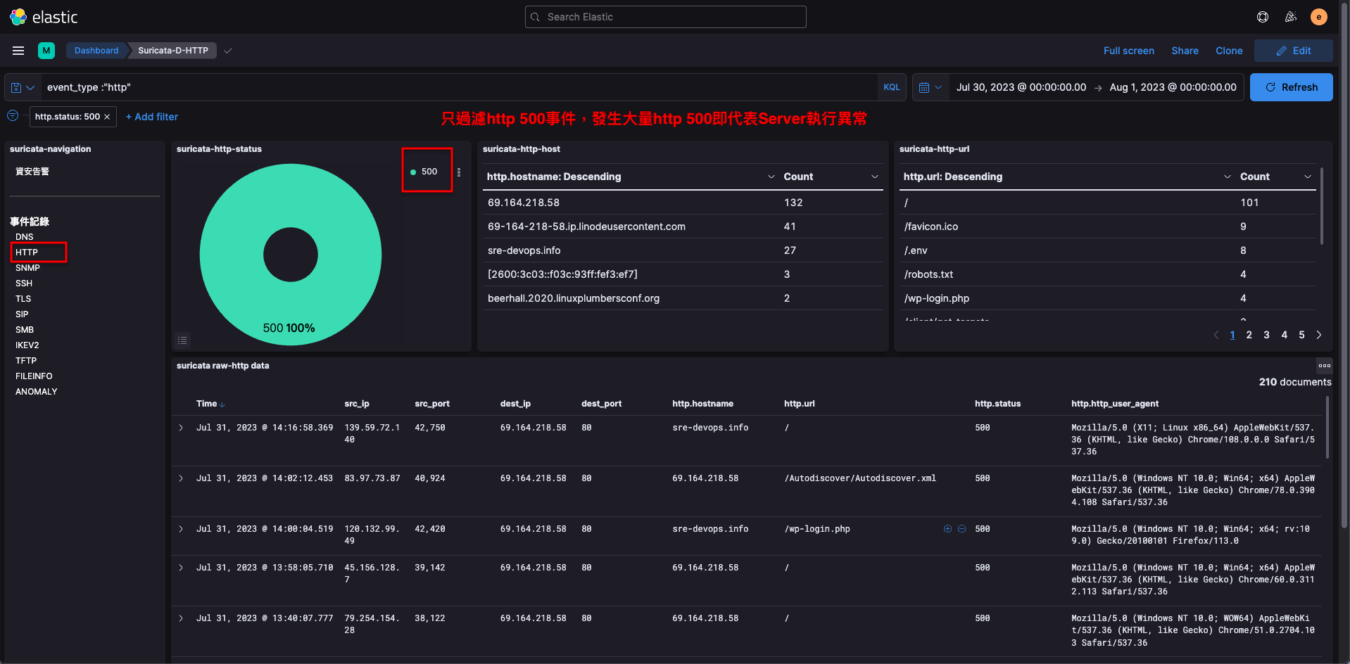Screen dimensions: 1350x664
Task: Remove the http.status: 500 filter
Action: pyautogui.click(x=107, y=117)
